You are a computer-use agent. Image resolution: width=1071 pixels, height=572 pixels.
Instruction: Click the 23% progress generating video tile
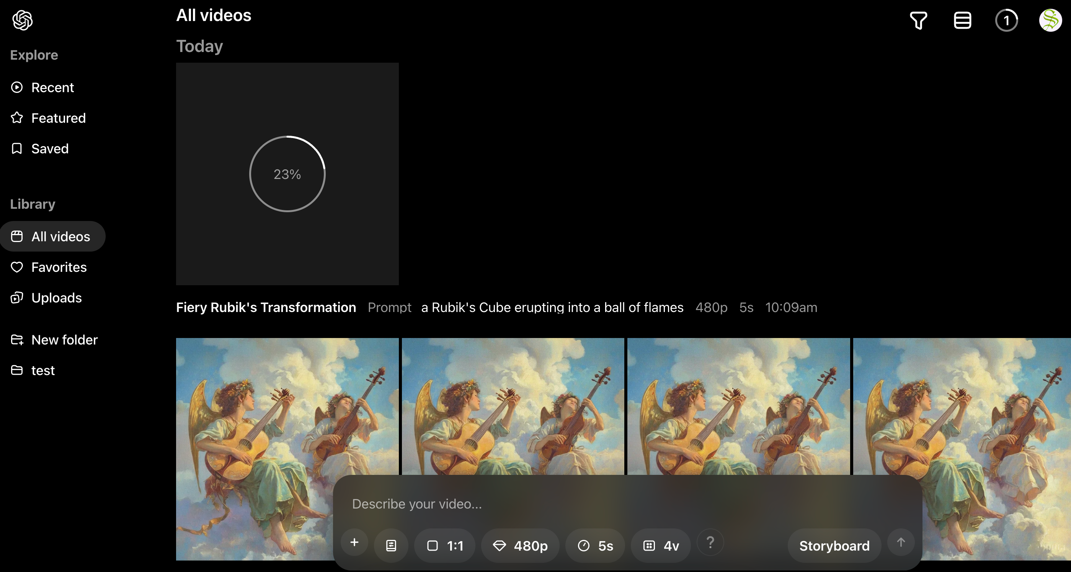(287, 174)
